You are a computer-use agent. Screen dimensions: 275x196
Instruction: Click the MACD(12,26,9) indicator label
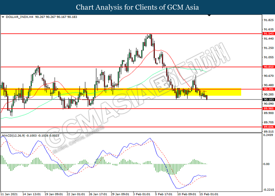click(13, 136)
